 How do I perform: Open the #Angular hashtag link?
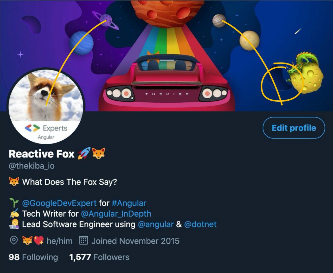[x=129, y=203]
